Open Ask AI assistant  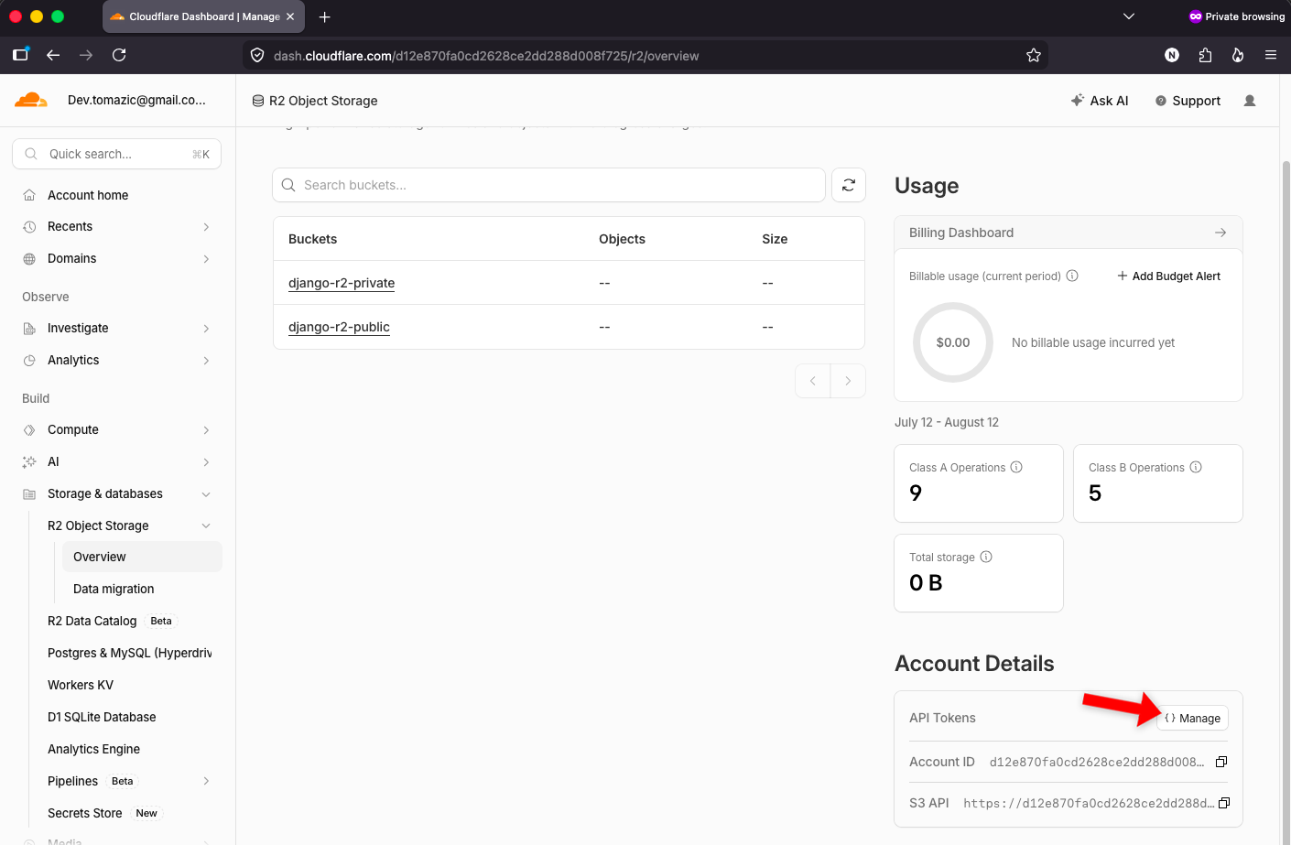pyautogui.click(x=1100, y=101)
